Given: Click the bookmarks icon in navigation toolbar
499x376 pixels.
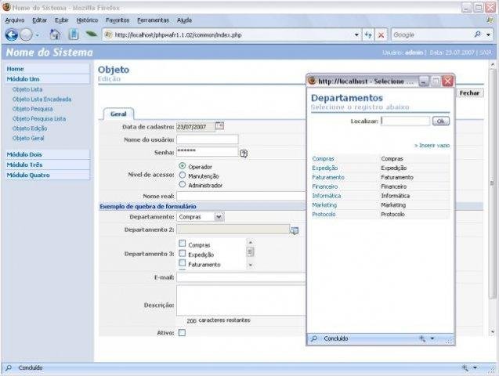Looking at the screenshot, I should (x=74, y=34).
